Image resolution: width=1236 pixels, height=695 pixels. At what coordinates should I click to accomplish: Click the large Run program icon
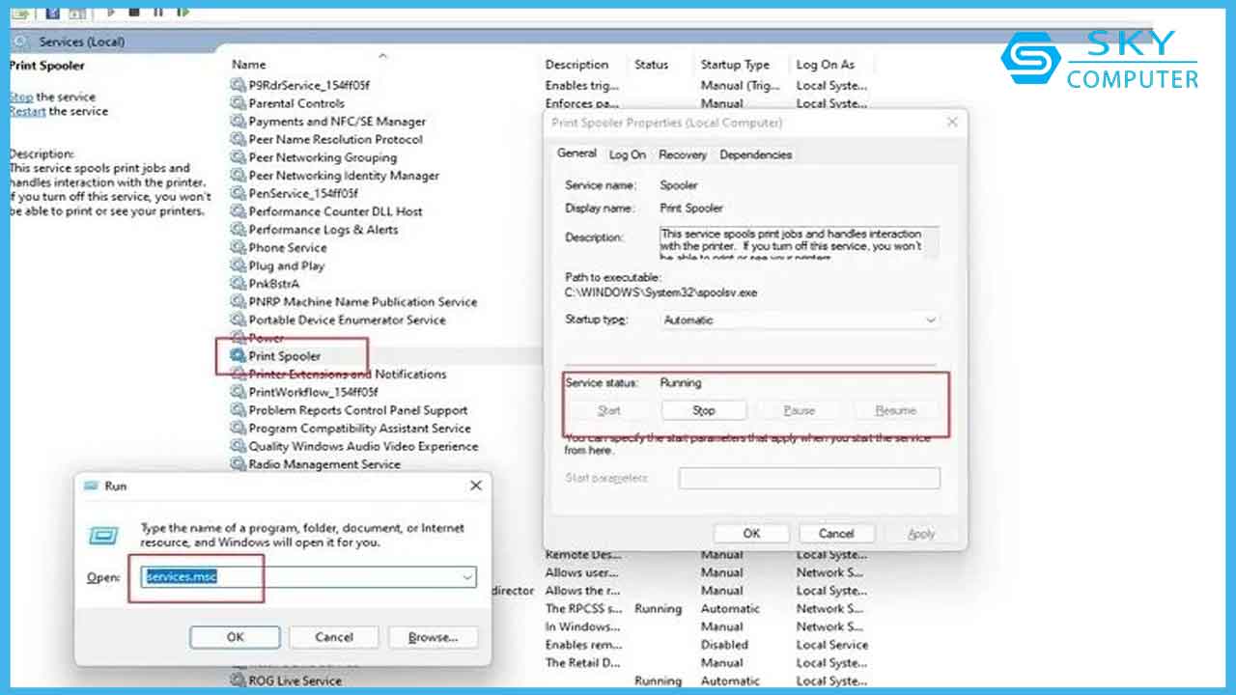coord(104,536)
